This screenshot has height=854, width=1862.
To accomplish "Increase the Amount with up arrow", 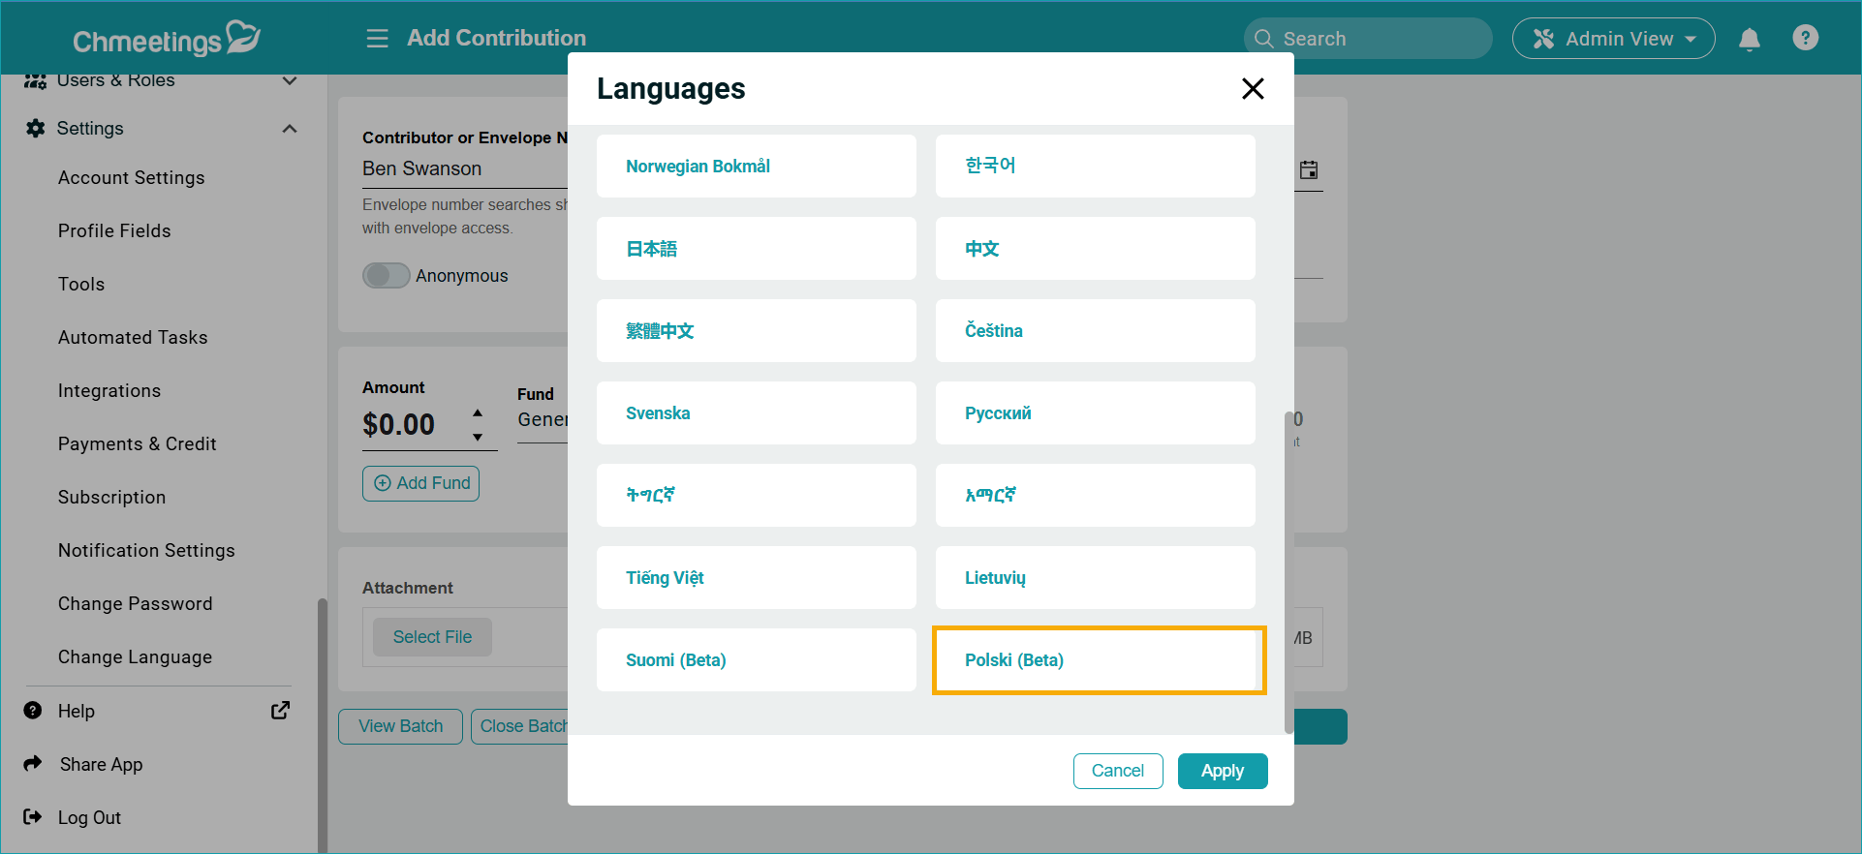I will coord(478,413).
